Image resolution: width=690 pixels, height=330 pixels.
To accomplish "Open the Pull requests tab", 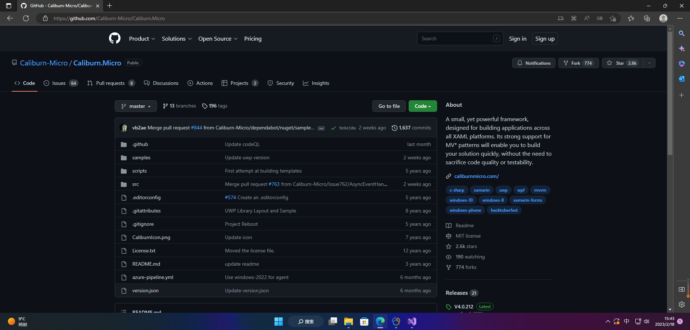I will click(111, 83).
